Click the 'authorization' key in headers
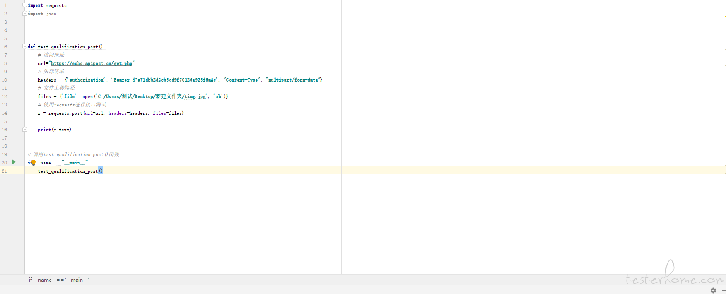Viewport: 726px width, 294px height. [87, 80]
